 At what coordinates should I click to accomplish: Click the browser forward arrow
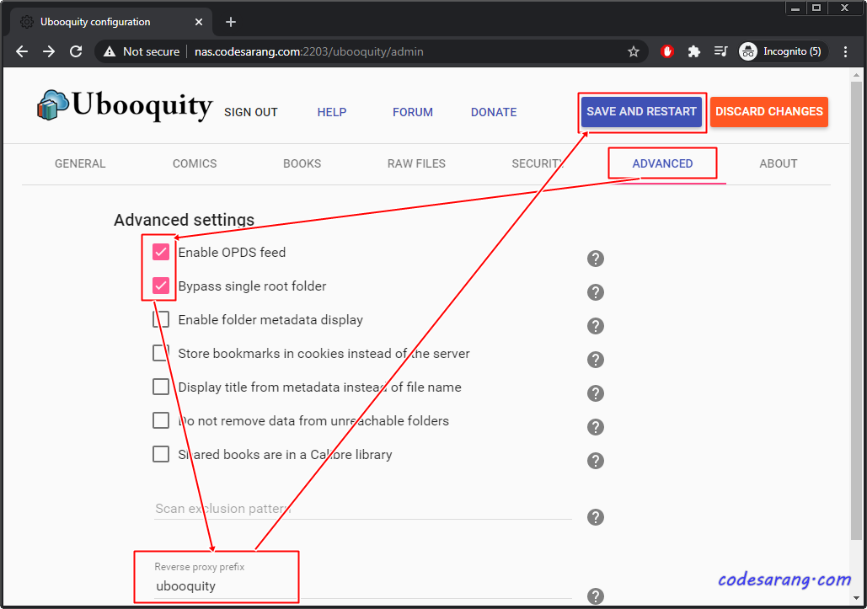[x=49, y=51]
